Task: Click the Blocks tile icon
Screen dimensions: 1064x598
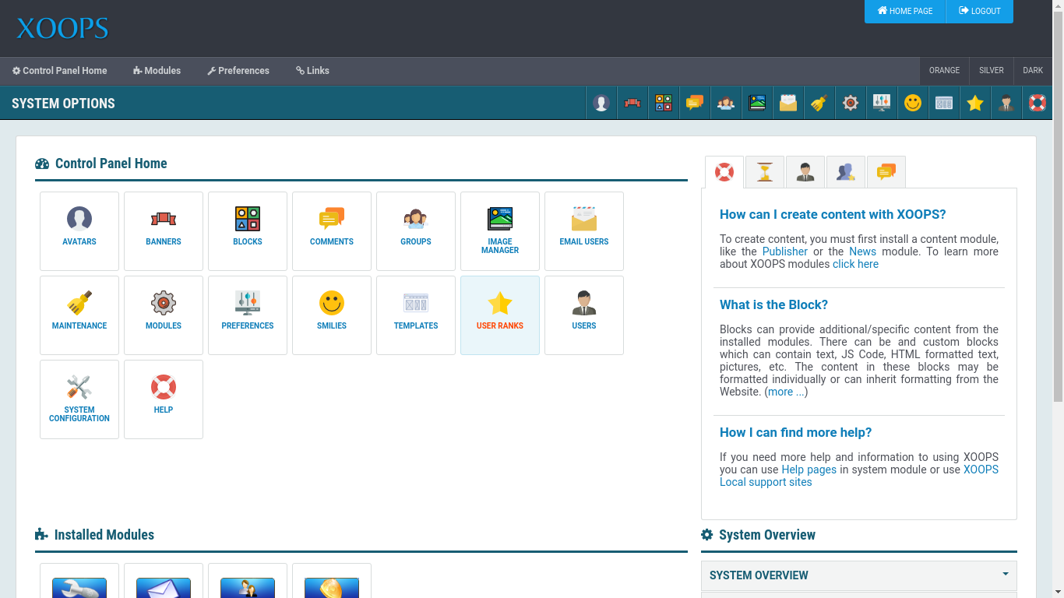Action: 248,219
